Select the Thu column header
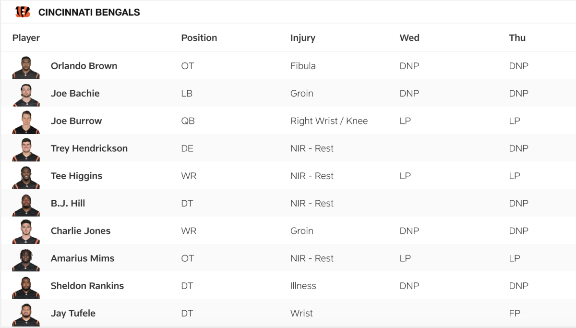The width and height of the screenshot is (576, 328). click(517, 38)
